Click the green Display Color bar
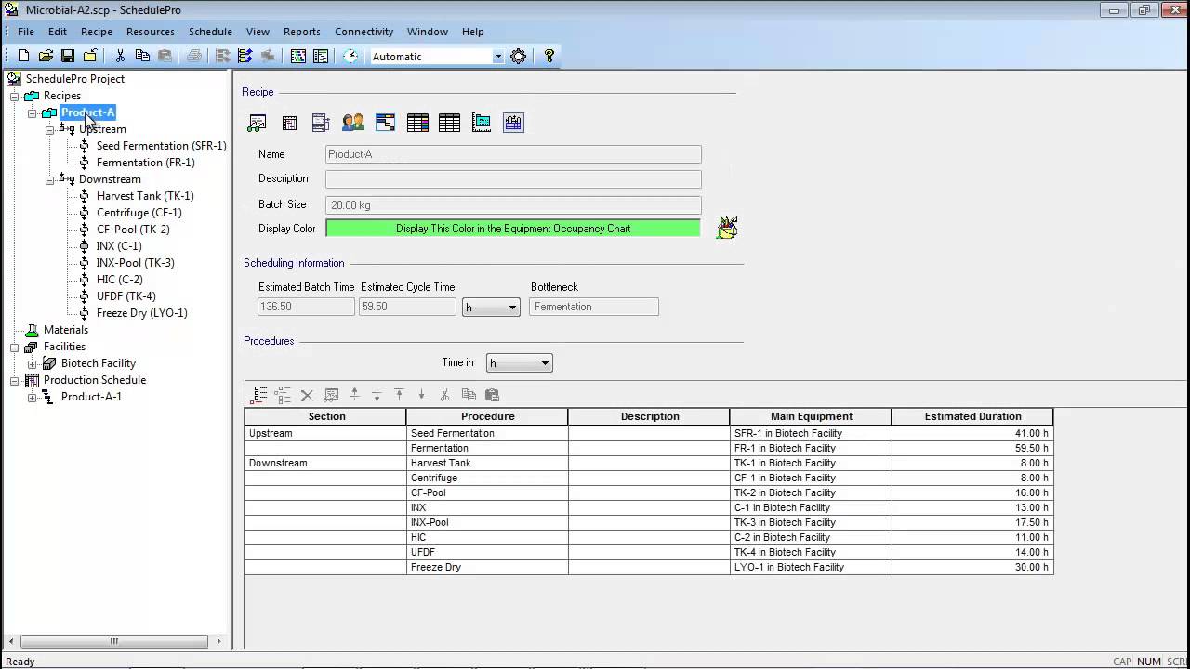Image resolution: width=1190 pixels, height=669 pixels. [513, 229]
